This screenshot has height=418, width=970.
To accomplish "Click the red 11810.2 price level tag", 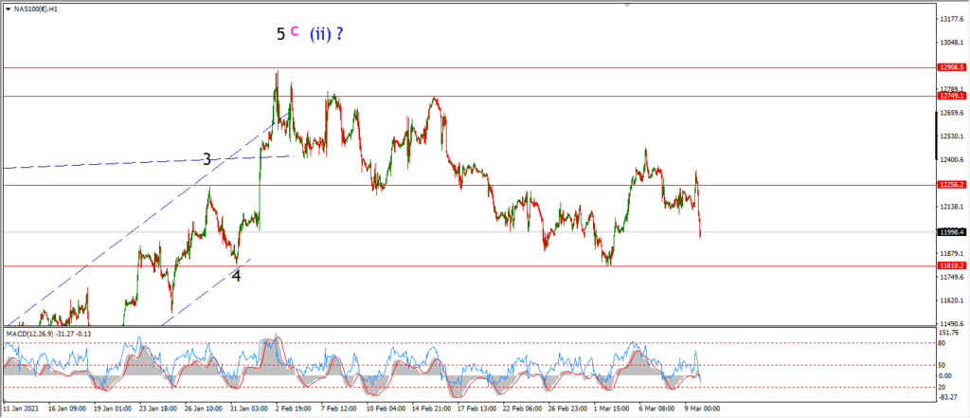I will coord(950,265).
